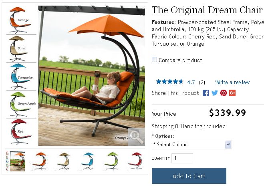Share product via Google Plus icon
Screen dimensions: 264x187
(x=232, y=93)
